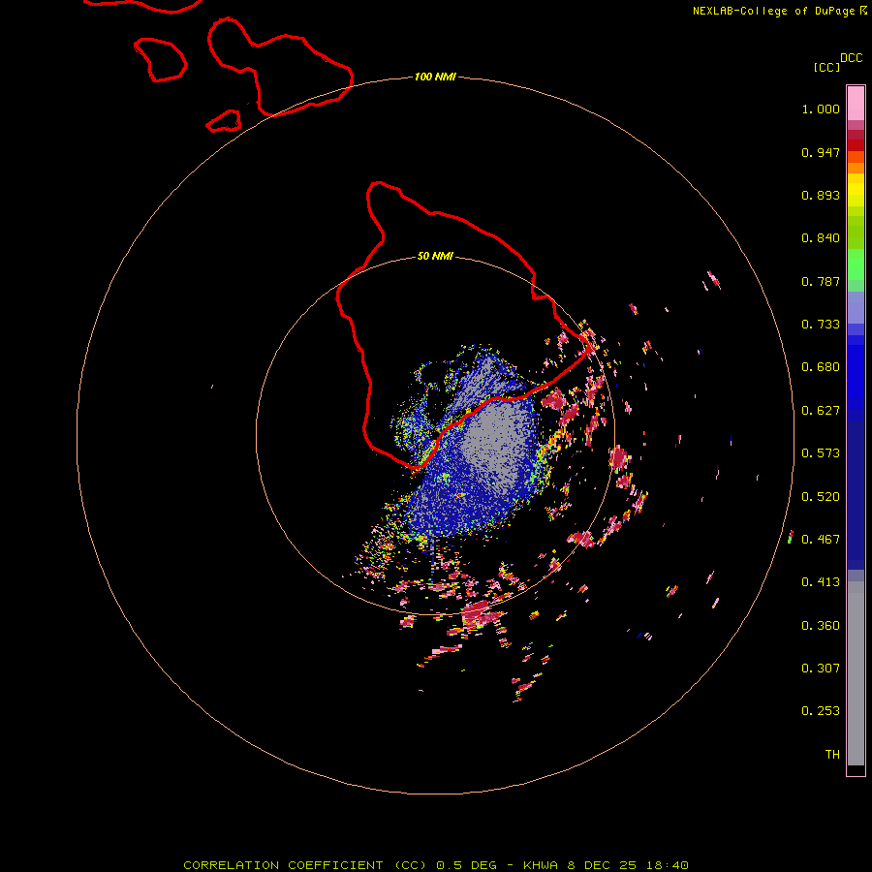
Task: Select the 0.680 legend value
Action: [821, 367]
